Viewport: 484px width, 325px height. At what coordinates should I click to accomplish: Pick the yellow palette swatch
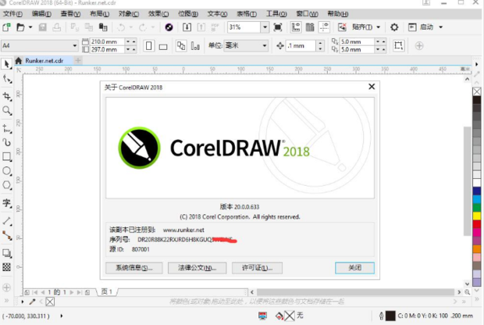pyautogui.click(x=477, y=216)
